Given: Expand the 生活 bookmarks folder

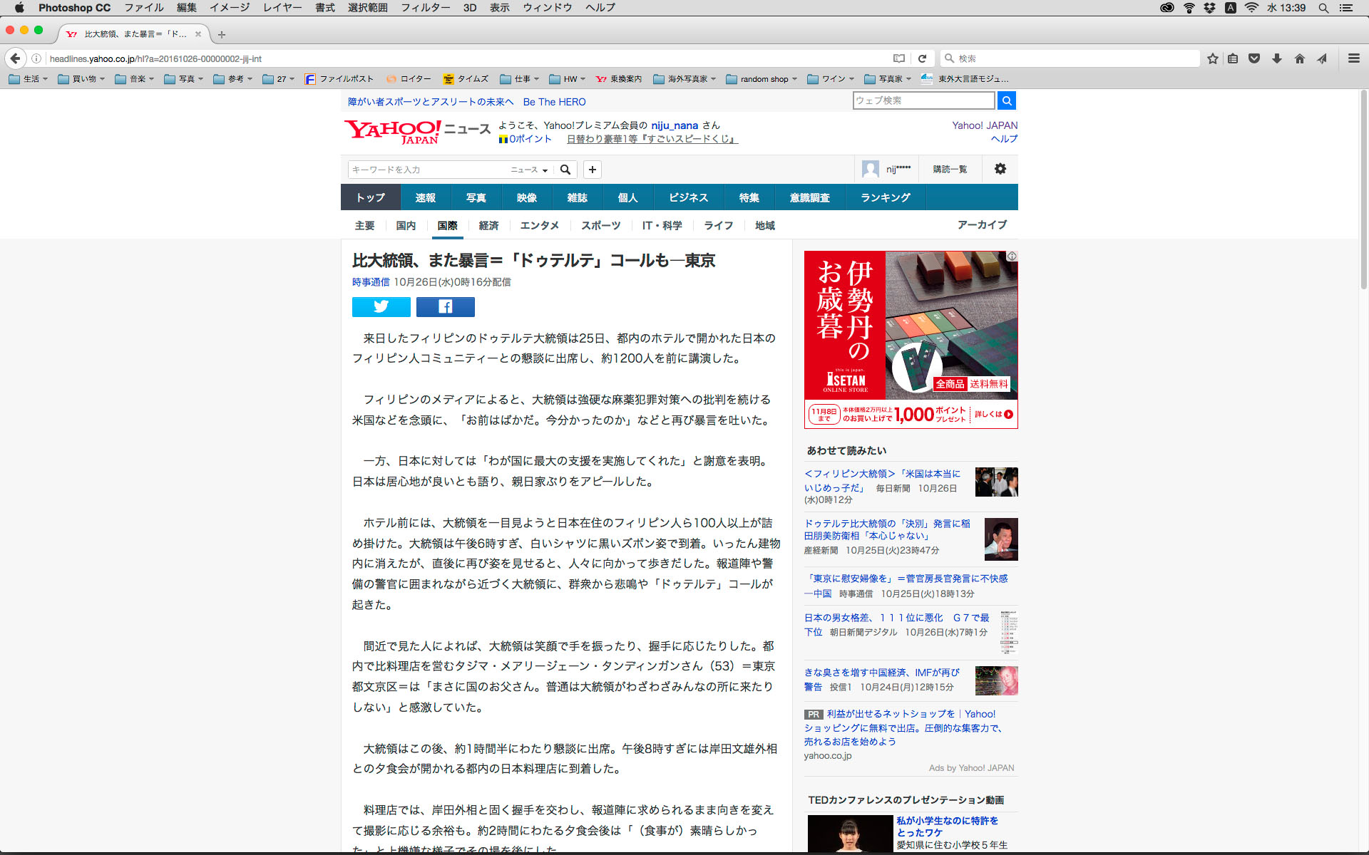Looking at the screenshot, I should [29, 79].
